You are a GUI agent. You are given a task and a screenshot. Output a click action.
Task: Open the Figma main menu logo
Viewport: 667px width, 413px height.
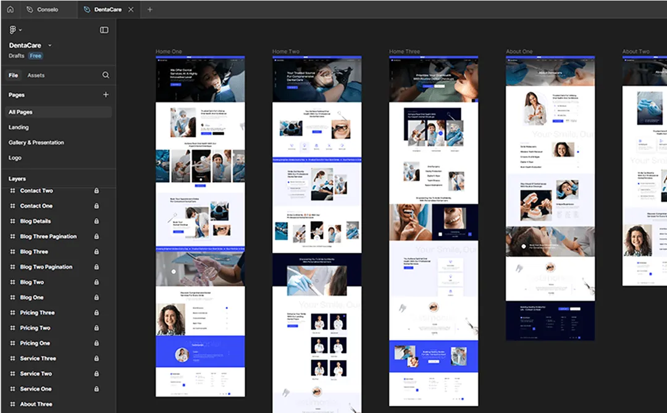click(x=13, y=30)
